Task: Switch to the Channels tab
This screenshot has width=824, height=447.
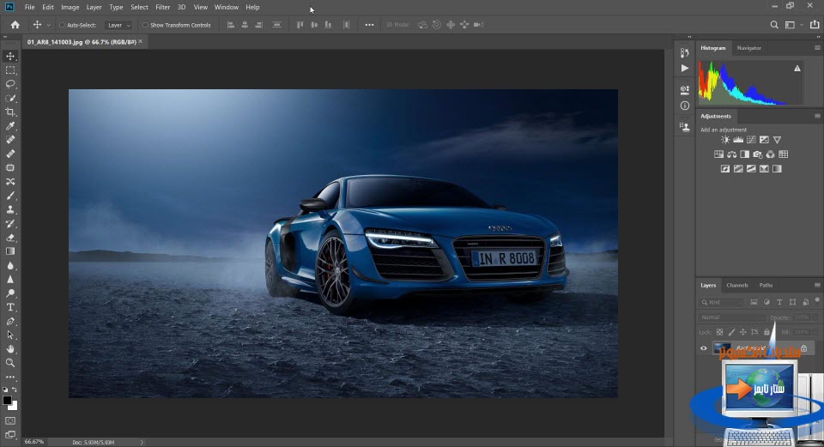Action: coord(737,285)
